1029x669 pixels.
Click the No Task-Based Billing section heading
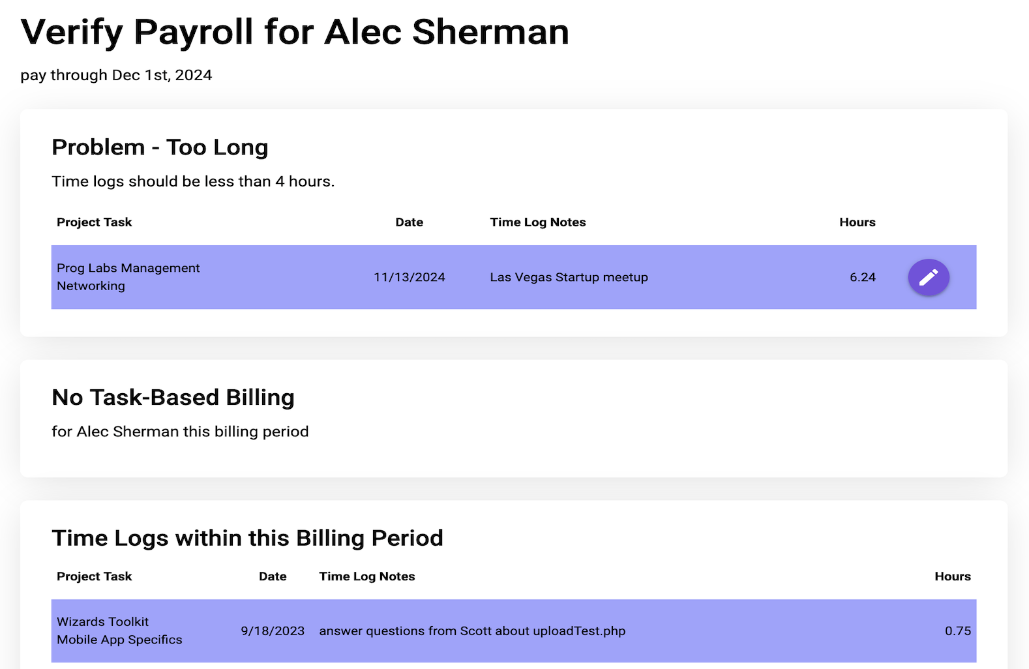(173, 397)
